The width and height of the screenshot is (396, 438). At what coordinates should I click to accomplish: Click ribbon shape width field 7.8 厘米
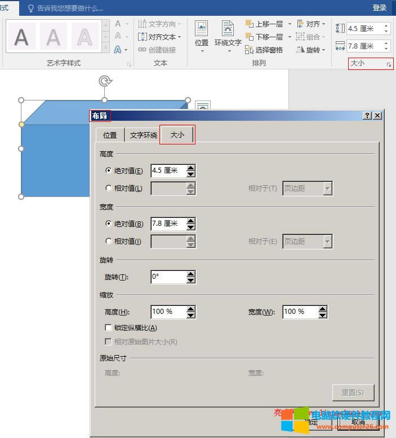pos(364,46)
